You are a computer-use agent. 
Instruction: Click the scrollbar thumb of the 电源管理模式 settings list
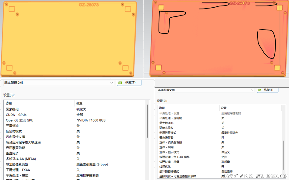click(284, 155)
